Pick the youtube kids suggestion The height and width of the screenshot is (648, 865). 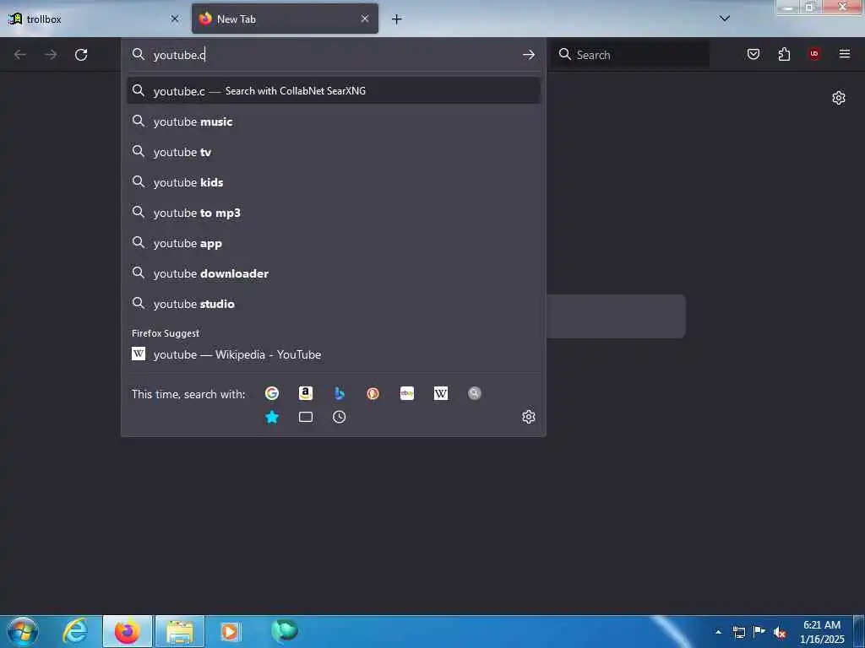333,182
